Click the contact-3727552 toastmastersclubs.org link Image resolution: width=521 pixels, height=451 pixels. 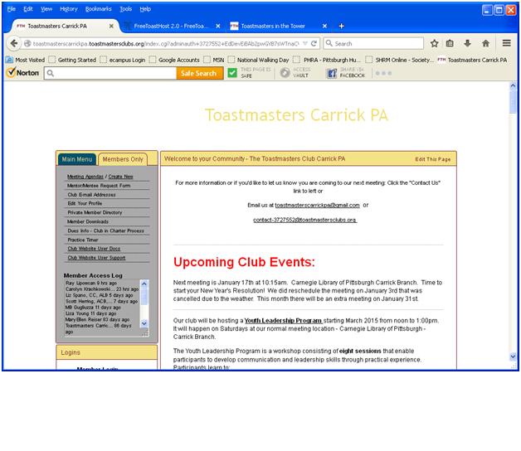pyautogui.click(x=304, y=220)
